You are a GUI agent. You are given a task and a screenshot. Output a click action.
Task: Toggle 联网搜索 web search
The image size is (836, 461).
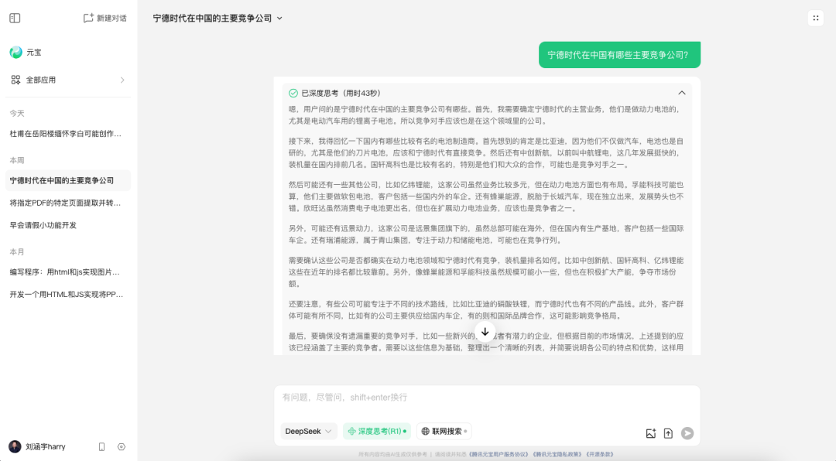click(x=444, y=431)
